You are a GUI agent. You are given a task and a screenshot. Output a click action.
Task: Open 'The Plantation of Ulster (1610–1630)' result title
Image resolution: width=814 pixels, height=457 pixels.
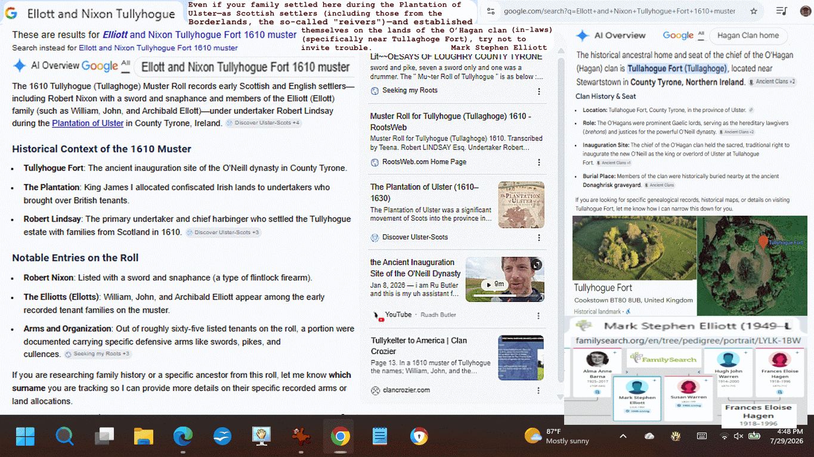pos(425,192)
